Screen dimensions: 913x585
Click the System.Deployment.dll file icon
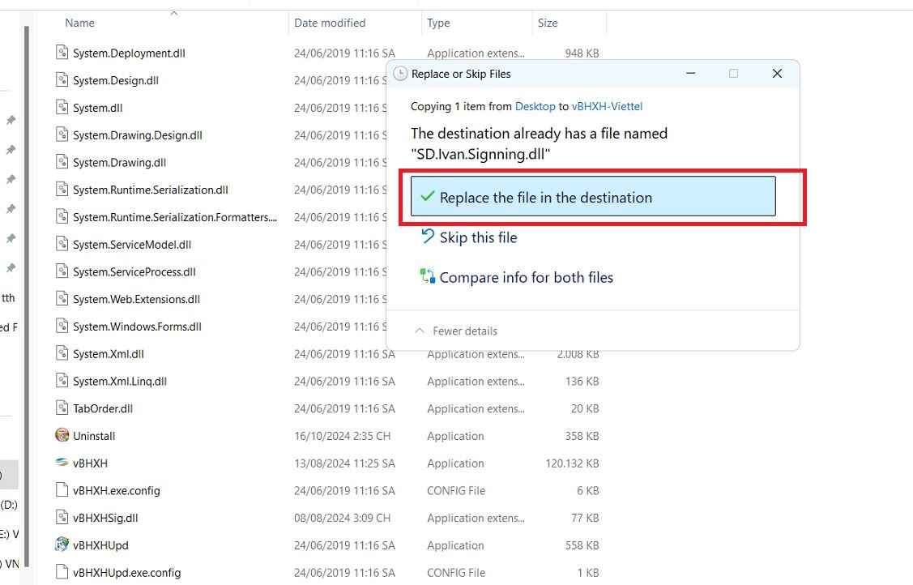pos(62,53)
